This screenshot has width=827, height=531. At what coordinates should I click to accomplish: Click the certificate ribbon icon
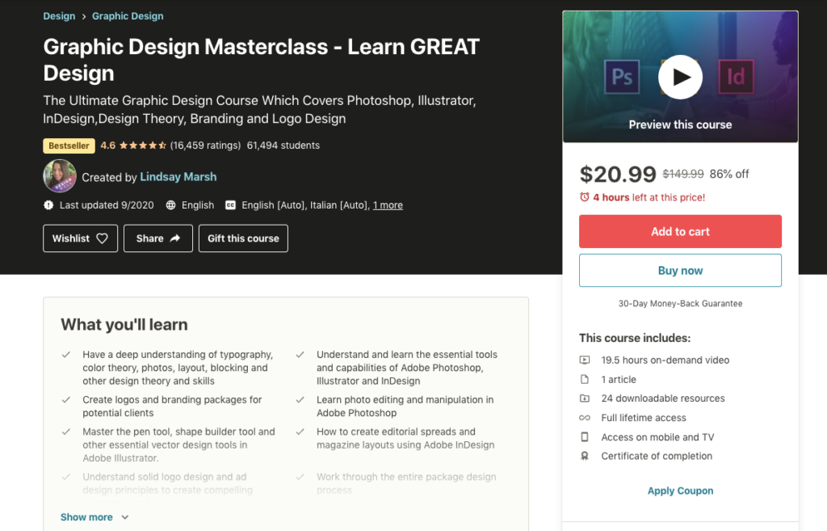[x=585, y=456]
